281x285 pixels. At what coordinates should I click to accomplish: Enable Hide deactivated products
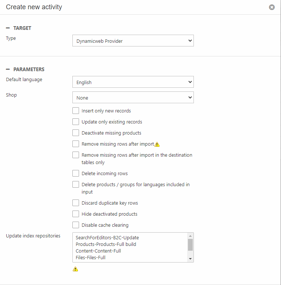(76, 214)
